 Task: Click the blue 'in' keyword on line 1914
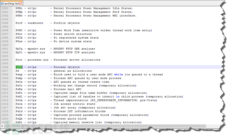(118, 97)
